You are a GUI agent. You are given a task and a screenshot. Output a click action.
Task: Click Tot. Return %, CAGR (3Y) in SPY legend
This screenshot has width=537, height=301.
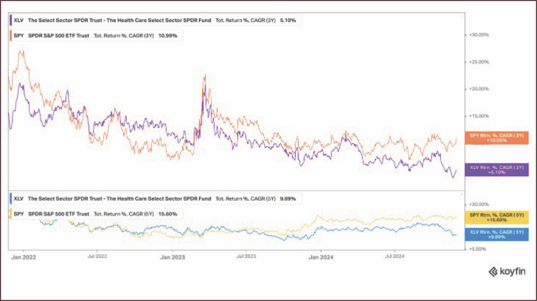(x=123, y=35)
